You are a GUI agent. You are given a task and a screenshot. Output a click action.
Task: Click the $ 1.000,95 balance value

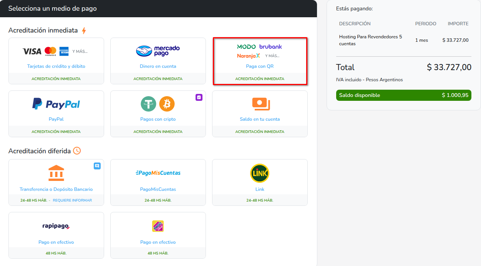tap(455, 95)
